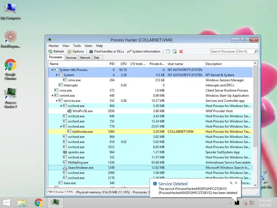Select the Processes tab

click(x=55, y=57)
